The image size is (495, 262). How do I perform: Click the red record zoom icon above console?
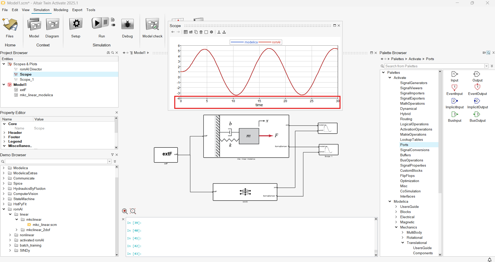tap(125, 211)
